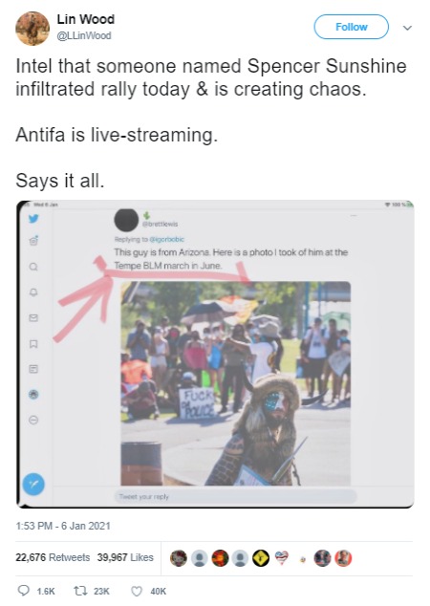This screenshot has height=606, width=430.
Task: View the 22,676 Retweets list
Action: point(53,557)
